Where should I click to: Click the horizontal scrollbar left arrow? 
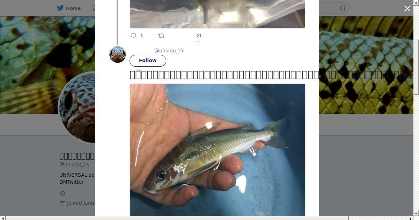pyautogui.click(x=3, y=218)
